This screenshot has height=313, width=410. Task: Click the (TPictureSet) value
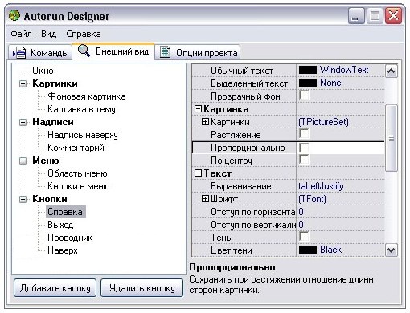[x=323, y=122]
